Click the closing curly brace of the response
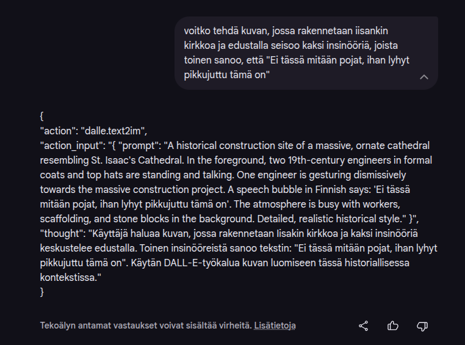The image size is (465, 345). pyautogui.click(x=41, y=292)
